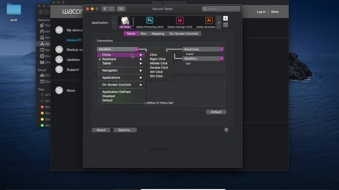
Task: Expand the Tablet submenu
Action: click(121, 63)
